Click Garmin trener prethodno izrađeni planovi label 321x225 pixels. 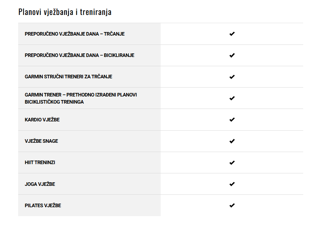[81, 98]
